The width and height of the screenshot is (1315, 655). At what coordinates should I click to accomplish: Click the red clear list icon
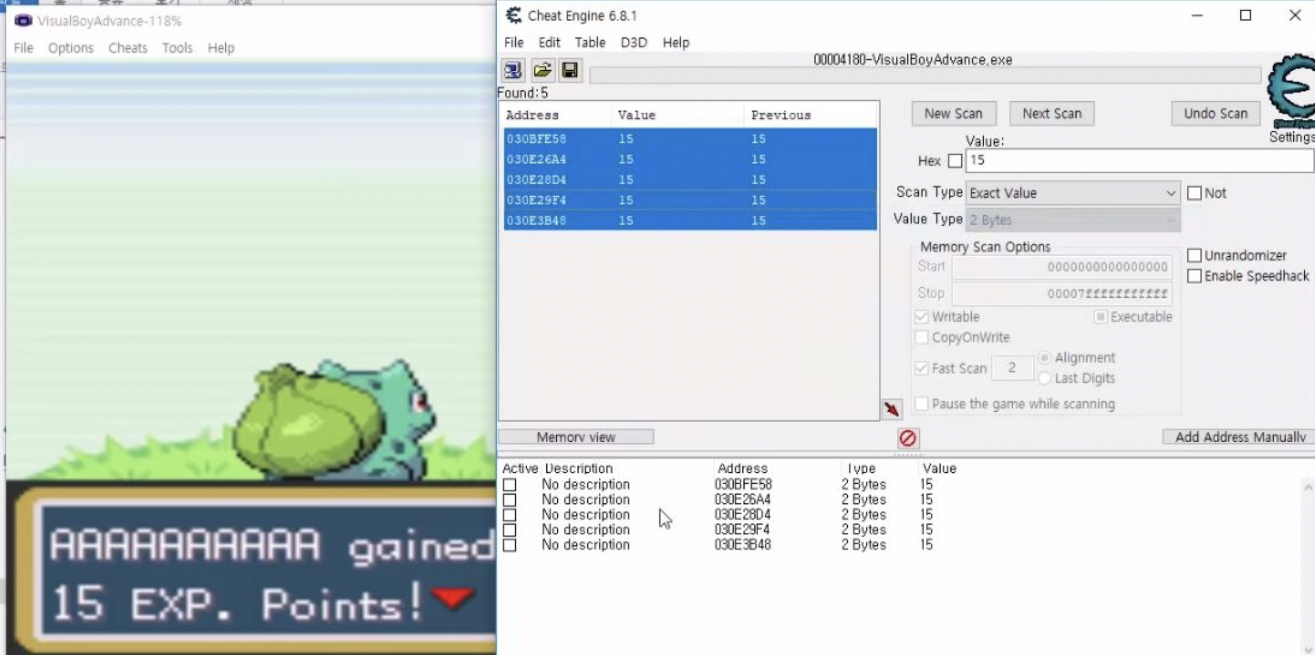[907, 438]
